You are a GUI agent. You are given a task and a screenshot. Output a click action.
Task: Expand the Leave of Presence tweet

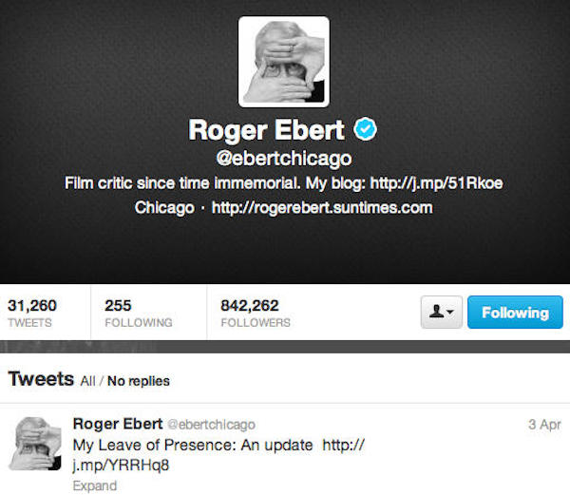[x=94, y=485]
